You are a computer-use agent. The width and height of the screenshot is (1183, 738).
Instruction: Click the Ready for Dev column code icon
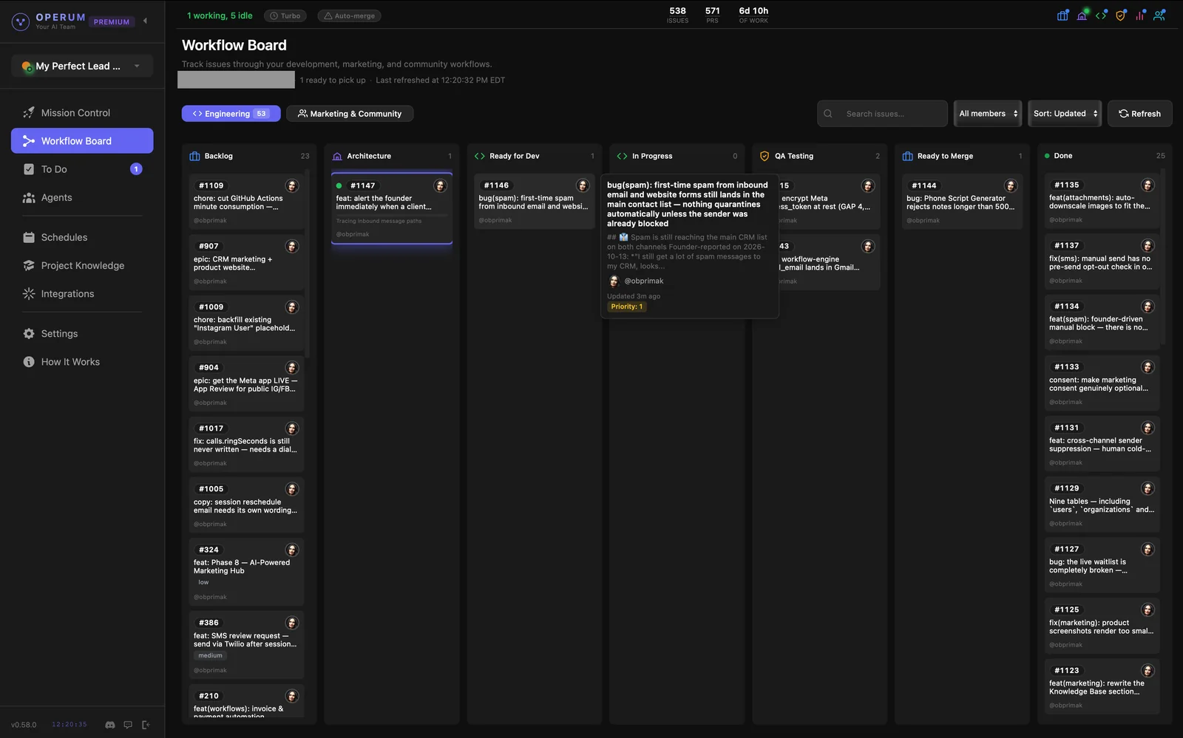click(x=480, y=156)
